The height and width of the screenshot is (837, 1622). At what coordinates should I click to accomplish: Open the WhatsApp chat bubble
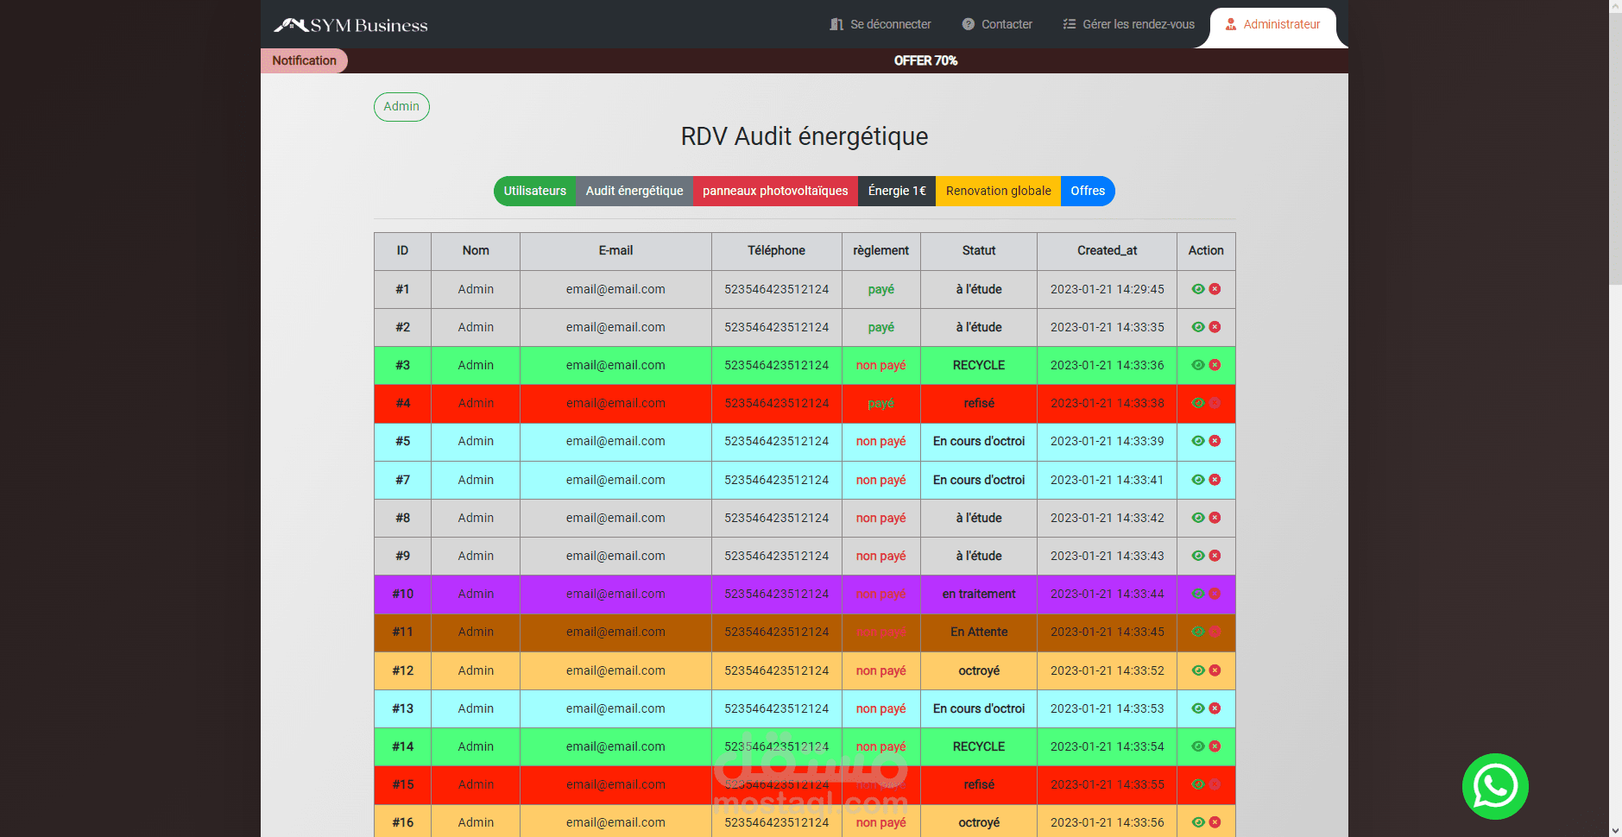[1495, 786]
